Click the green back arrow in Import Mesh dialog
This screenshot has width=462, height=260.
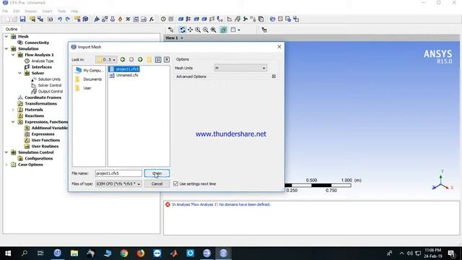click(x=123, y=59)
